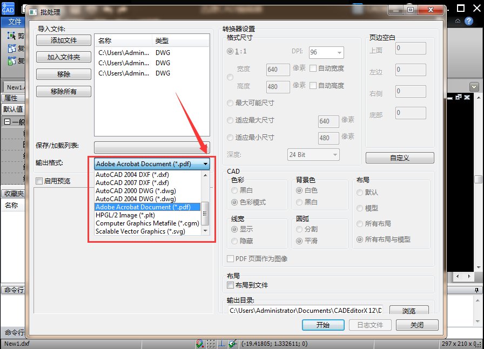The image size is (484, 349).
Task: Click the 开始 button to start conversion
Action: coord(322,325)
